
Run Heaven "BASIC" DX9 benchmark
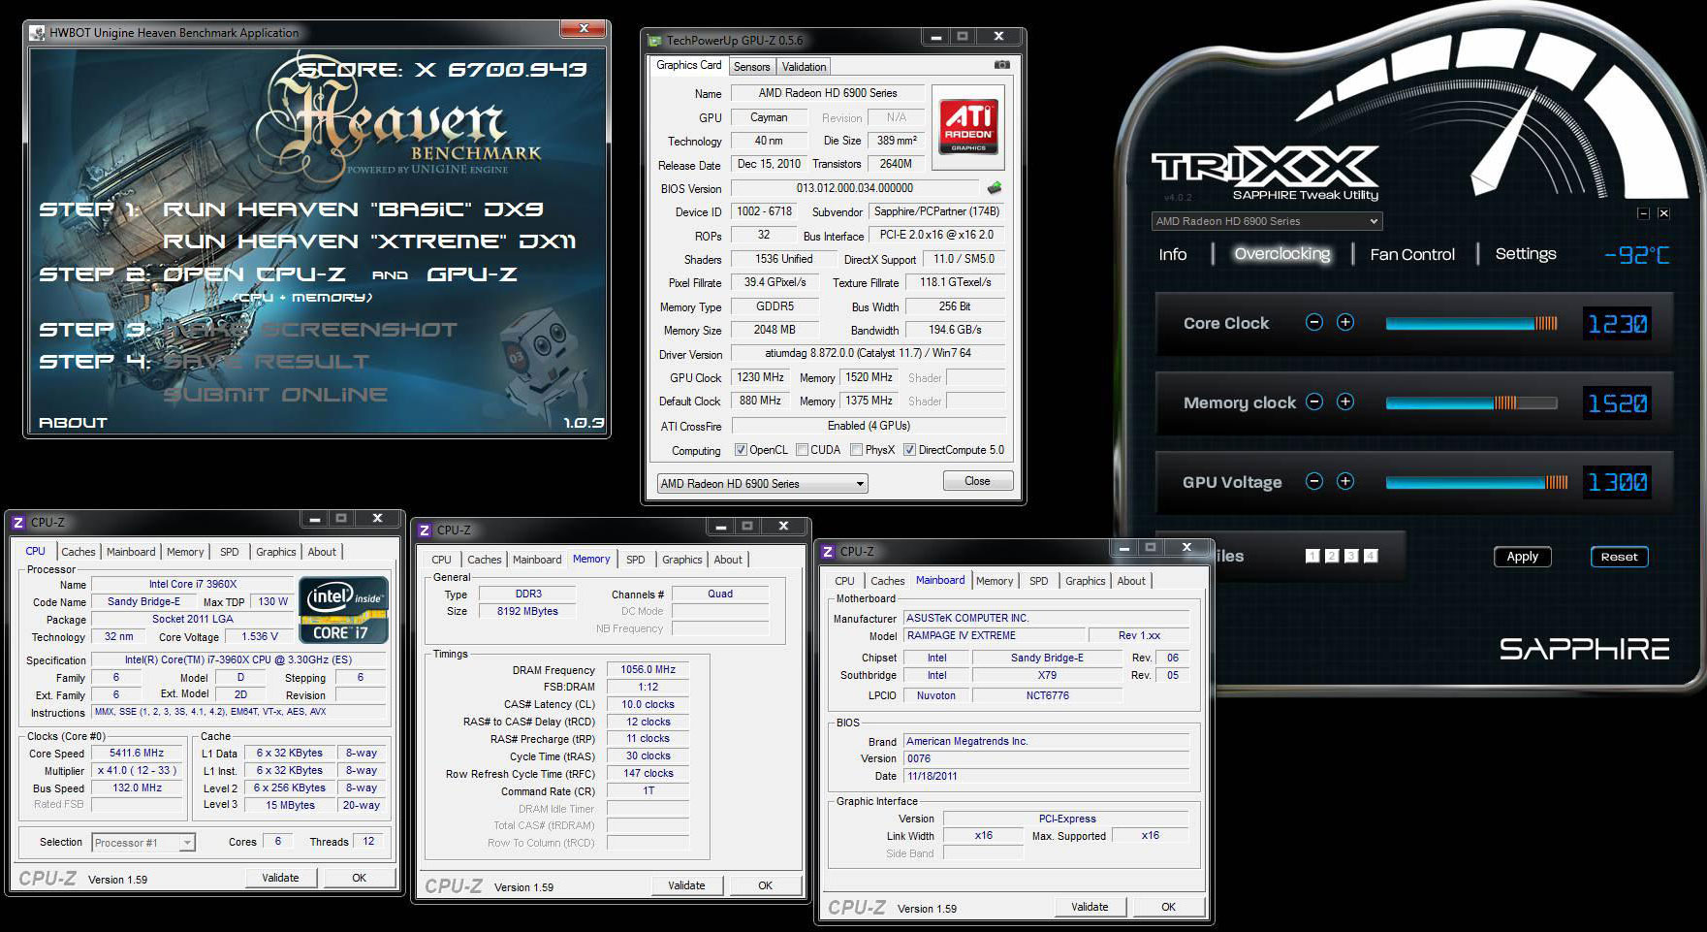pos(353,209)
